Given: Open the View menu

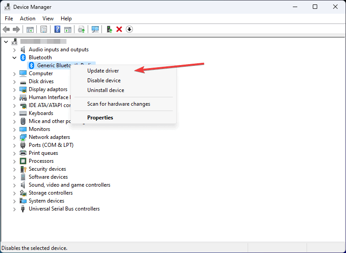Looking at the screenshot, I should click(48, 19).
